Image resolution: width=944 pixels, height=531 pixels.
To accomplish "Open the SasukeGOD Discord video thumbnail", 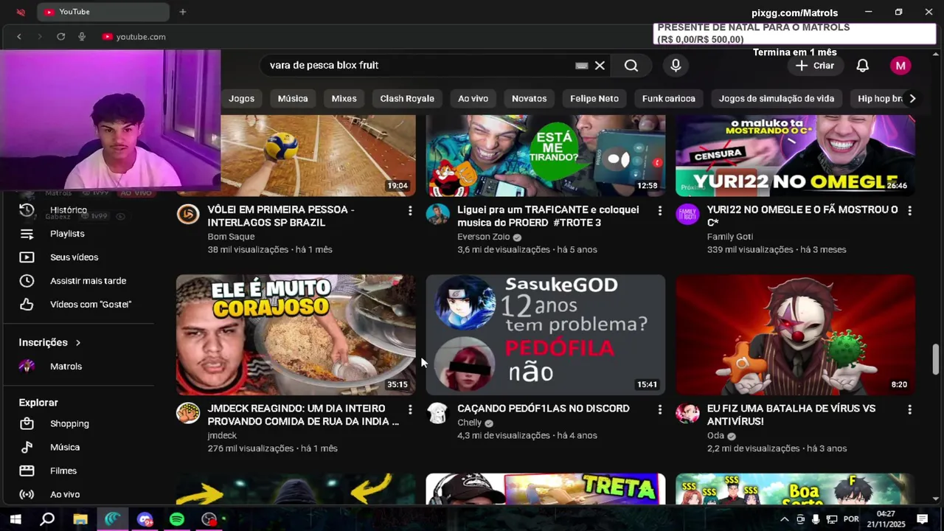I will [546, 335].
